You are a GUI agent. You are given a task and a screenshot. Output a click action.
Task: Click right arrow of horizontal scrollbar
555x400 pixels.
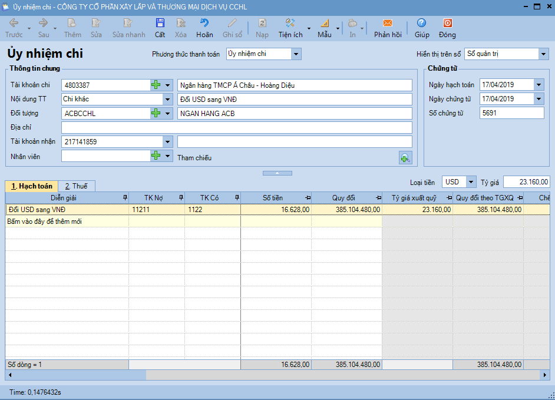(x=545, y=375)
